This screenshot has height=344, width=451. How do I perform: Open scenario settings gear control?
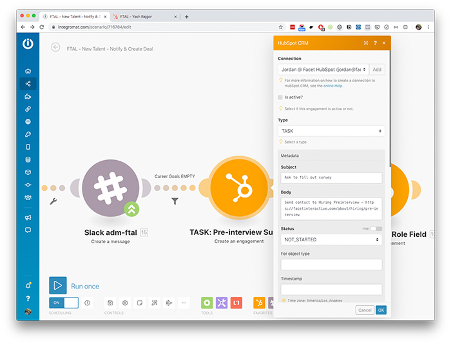125,303
